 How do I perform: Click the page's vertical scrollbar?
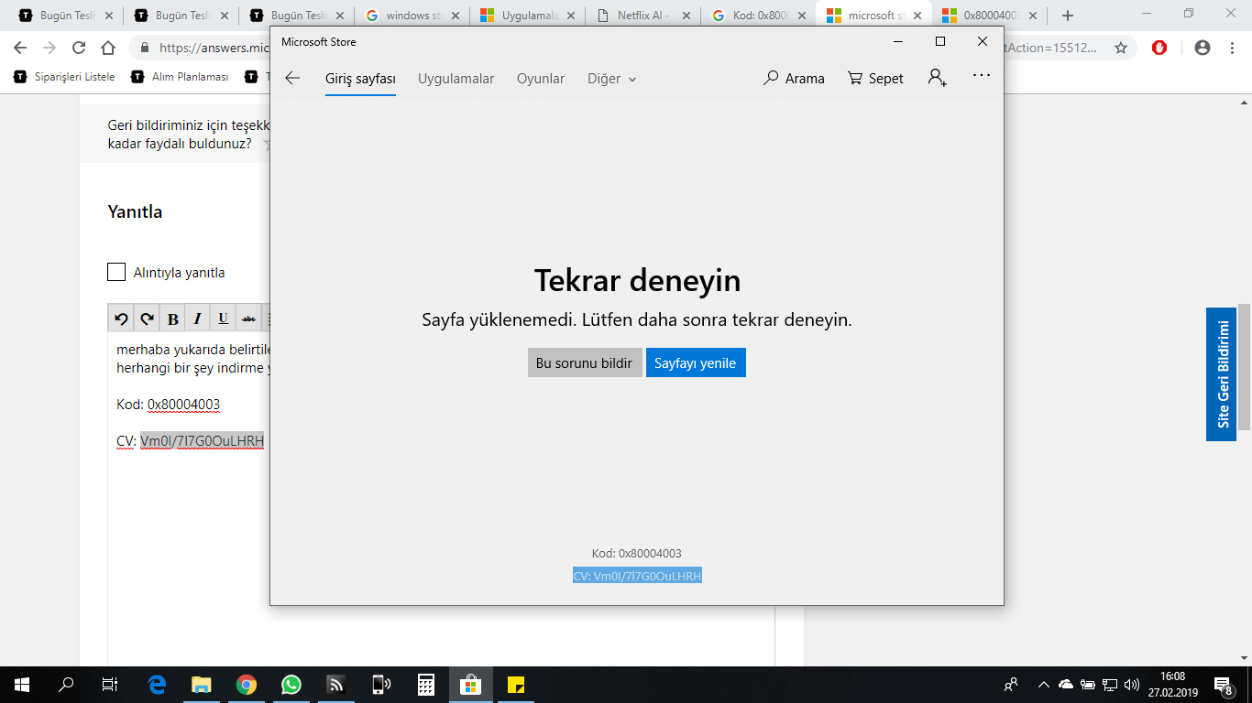(x=1244, y=366)
